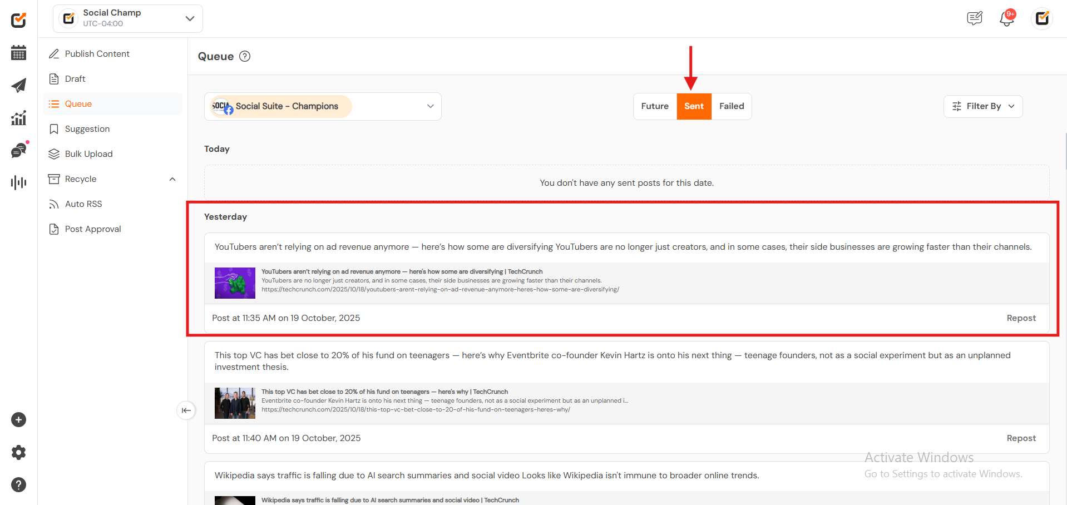This screenshot has width=1067, height=505.
Task: Click the plus add icon
Action: click(18, 420)
